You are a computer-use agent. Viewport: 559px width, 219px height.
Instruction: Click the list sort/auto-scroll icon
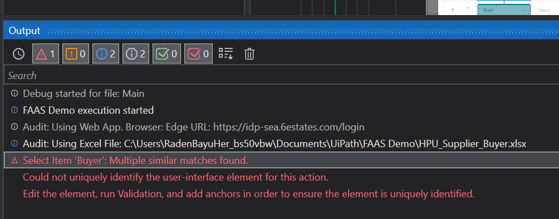(225, 54)
